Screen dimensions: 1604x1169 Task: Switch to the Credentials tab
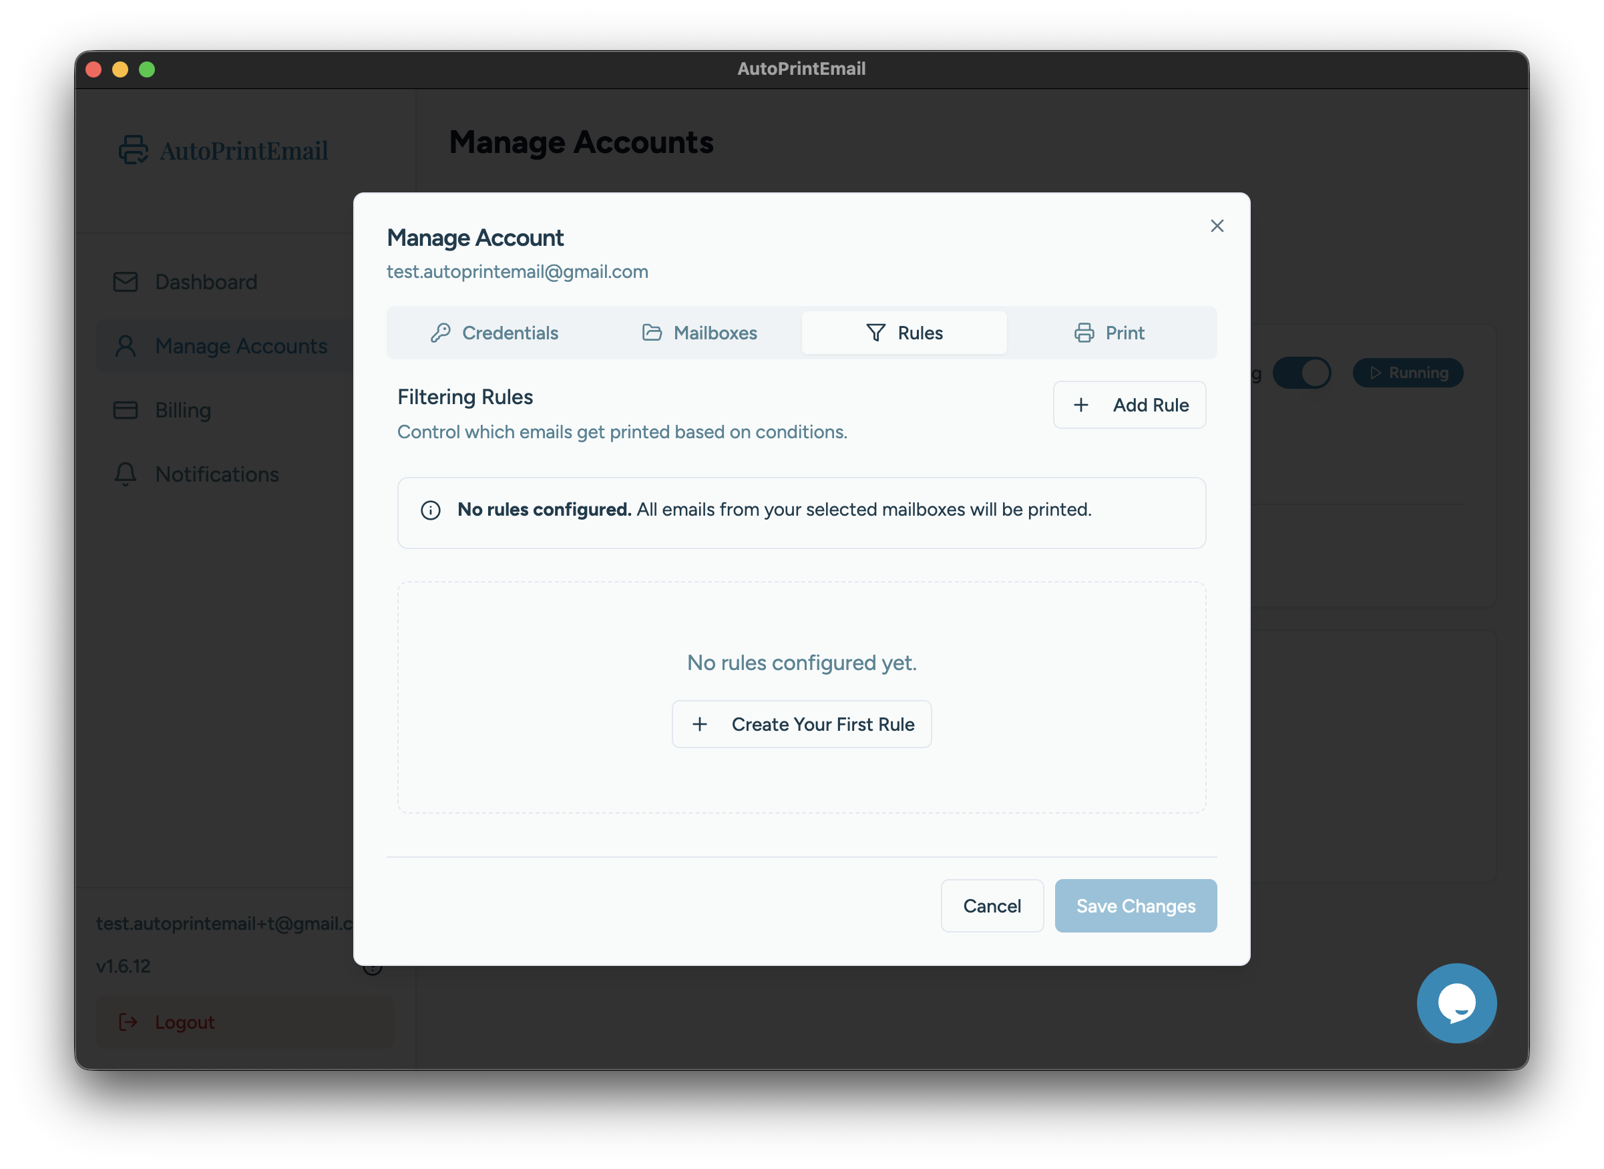(x=494, y=333)
